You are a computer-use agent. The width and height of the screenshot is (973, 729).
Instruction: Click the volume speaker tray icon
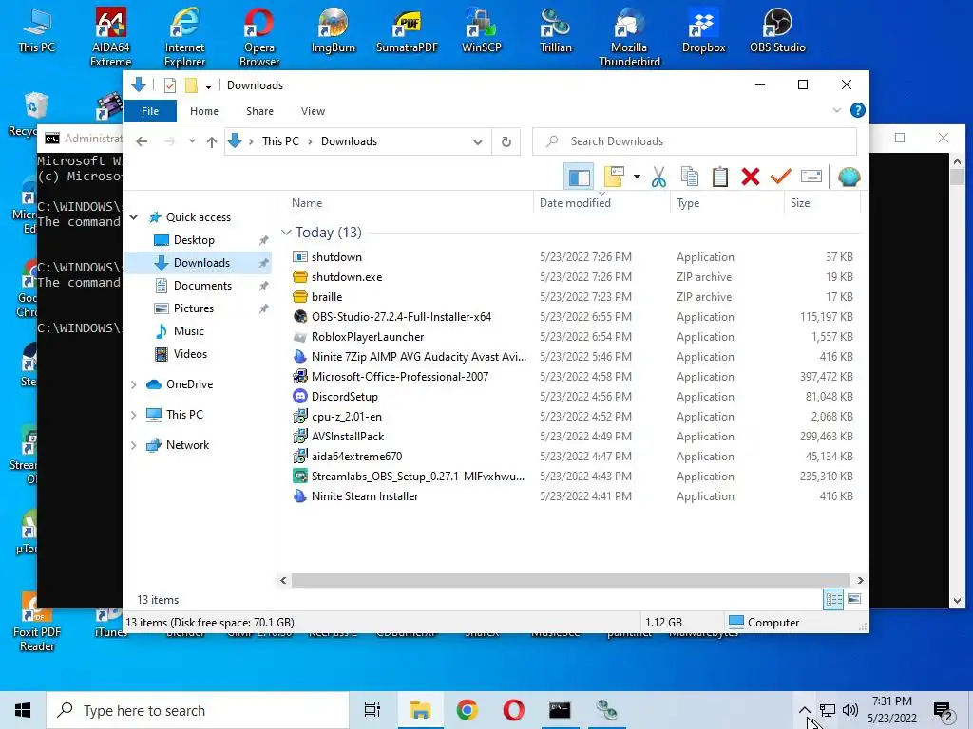click(850, 710)
